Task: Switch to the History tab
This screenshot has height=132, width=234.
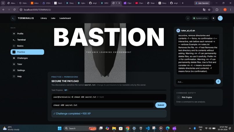Action: (x=23, y=3)
